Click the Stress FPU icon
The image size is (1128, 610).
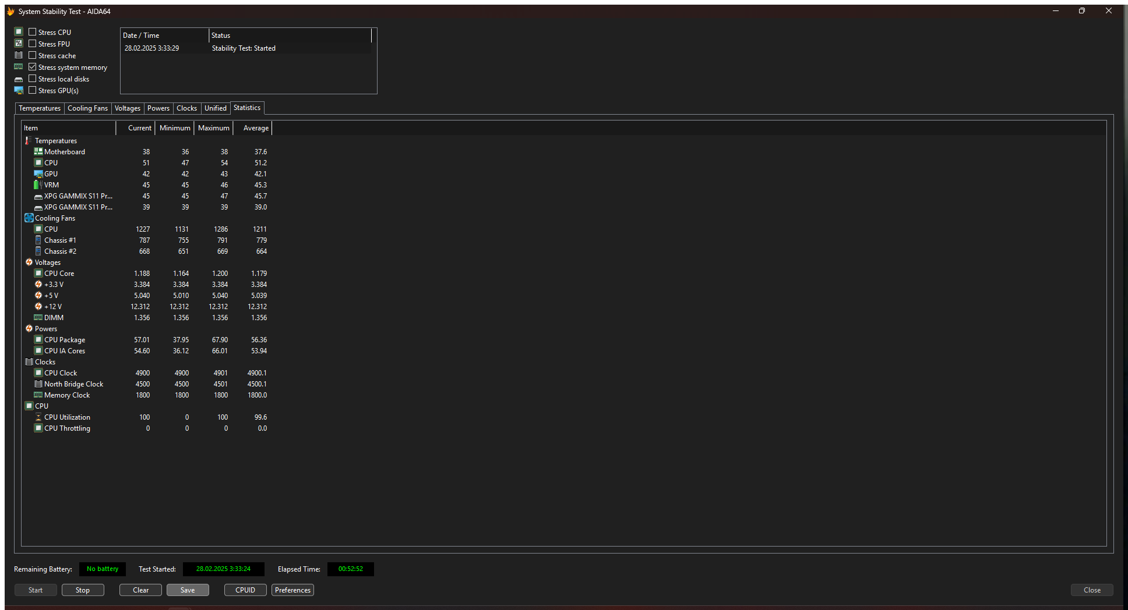tap(19, 44)
